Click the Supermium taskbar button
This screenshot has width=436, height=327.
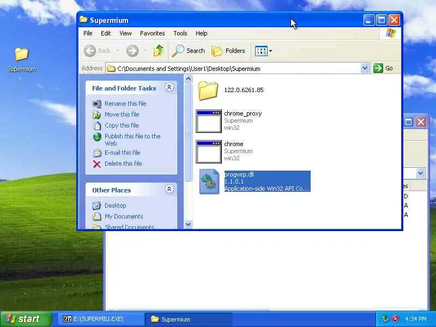(189, 319)
